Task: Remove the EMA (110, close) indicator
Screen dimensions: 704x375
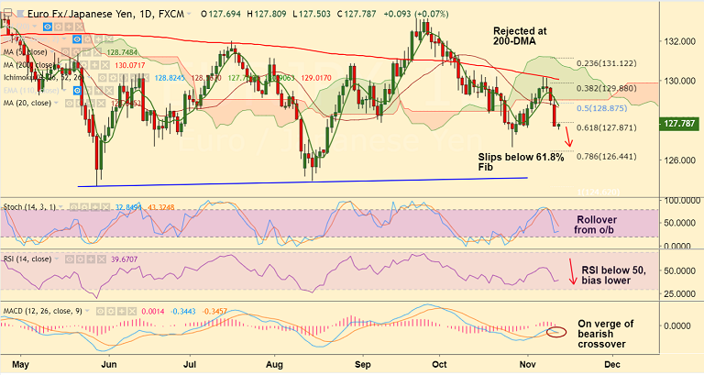Action: 109,91
